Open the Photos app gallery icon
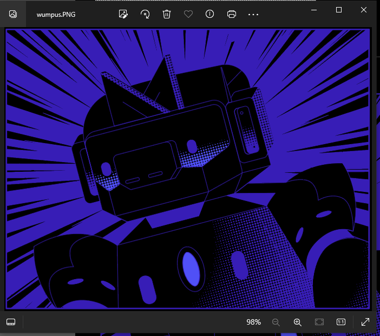This screenshot has width=380, height=336. 13,14
